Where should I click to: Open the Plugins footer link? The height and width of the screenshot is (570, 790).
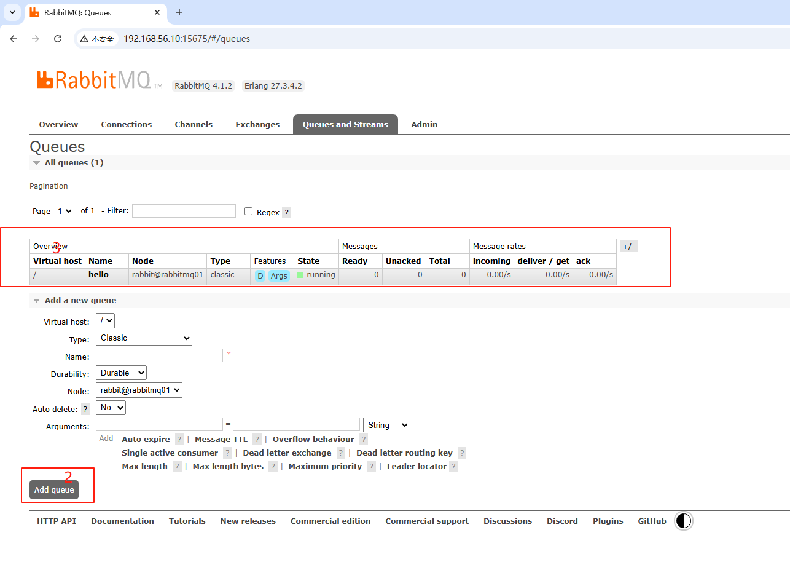coord(608,521)
